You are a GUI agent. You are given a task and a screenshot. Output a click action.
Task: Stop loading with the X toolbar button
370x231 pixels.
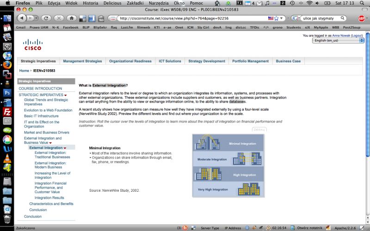pos(59,18)
